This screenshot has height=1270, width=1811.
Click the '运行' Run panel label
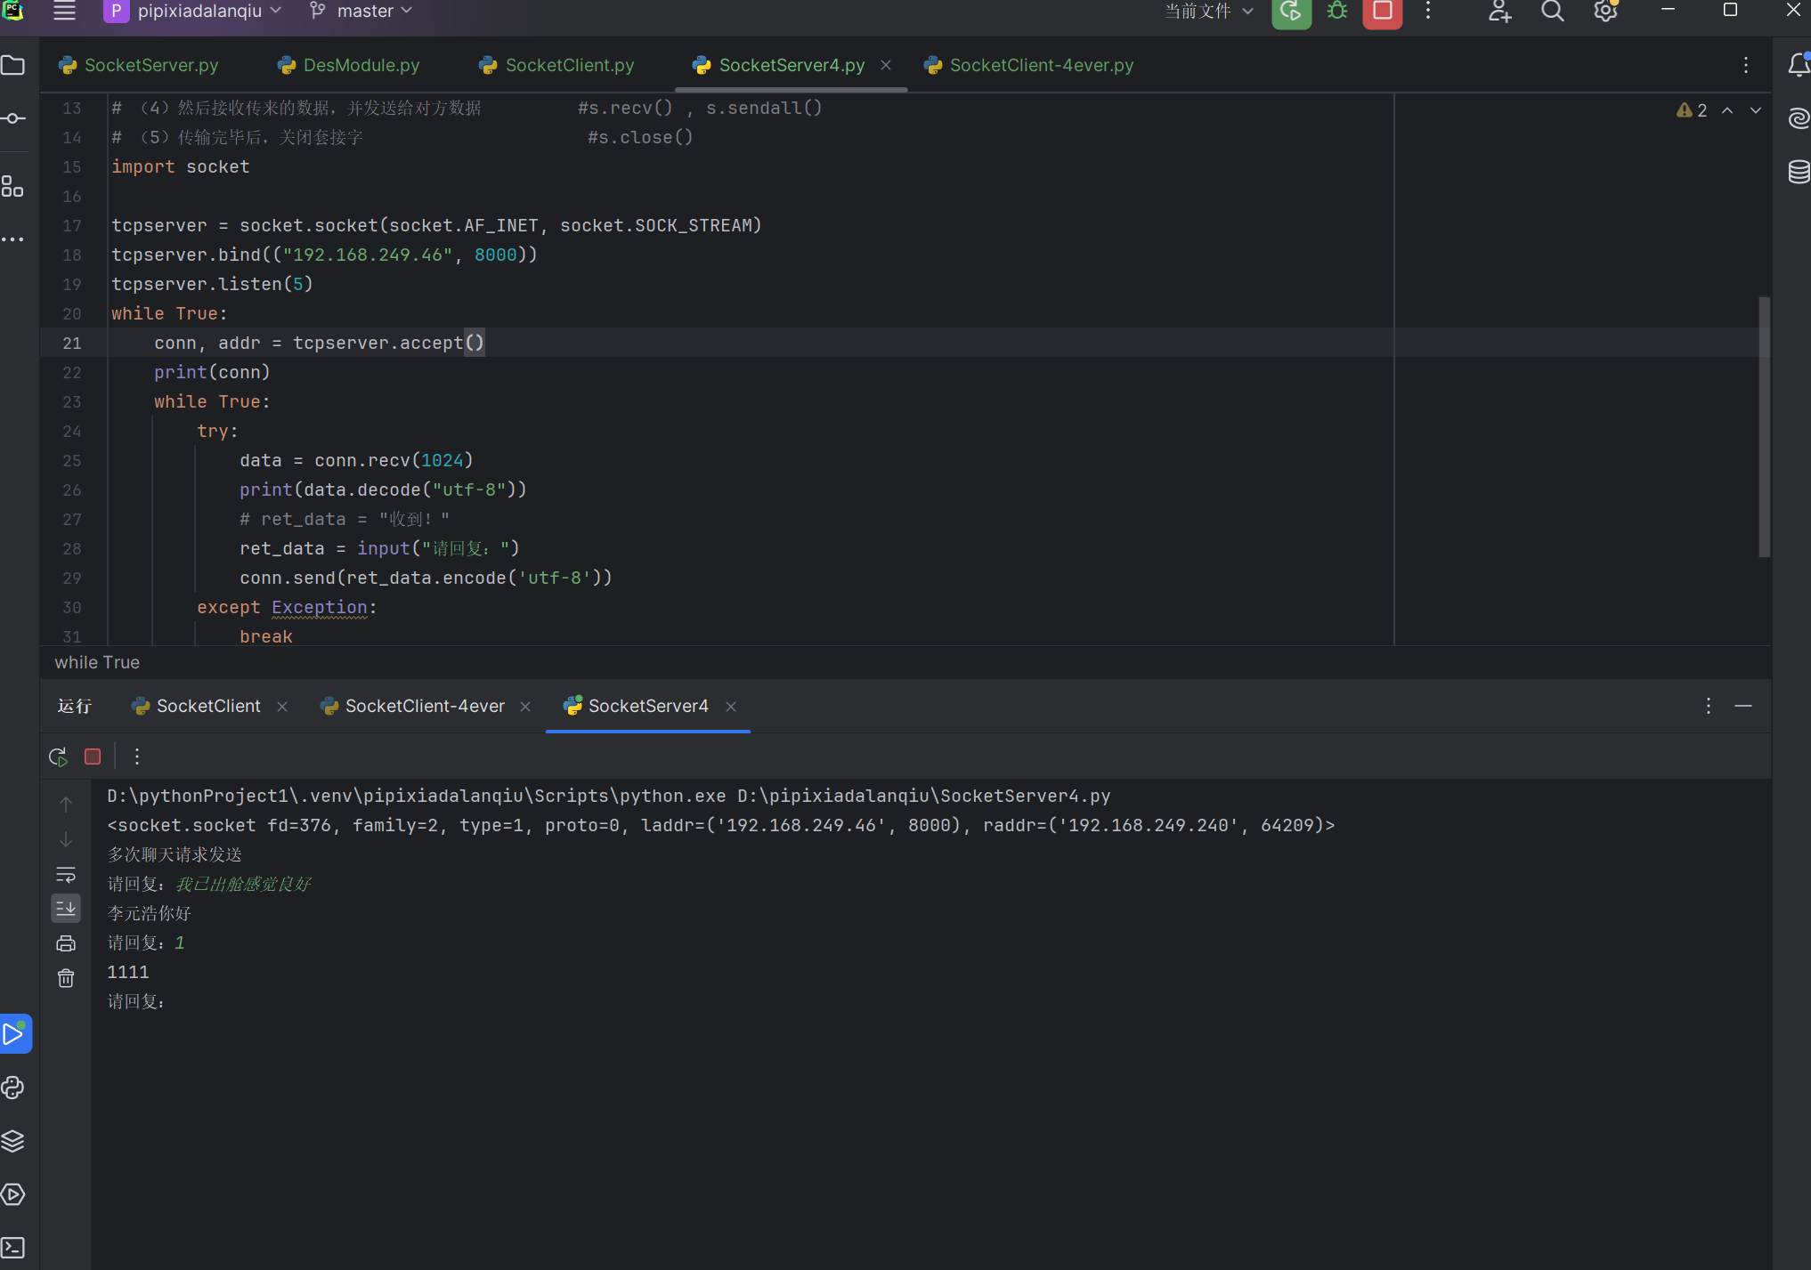tap(75, 706)
